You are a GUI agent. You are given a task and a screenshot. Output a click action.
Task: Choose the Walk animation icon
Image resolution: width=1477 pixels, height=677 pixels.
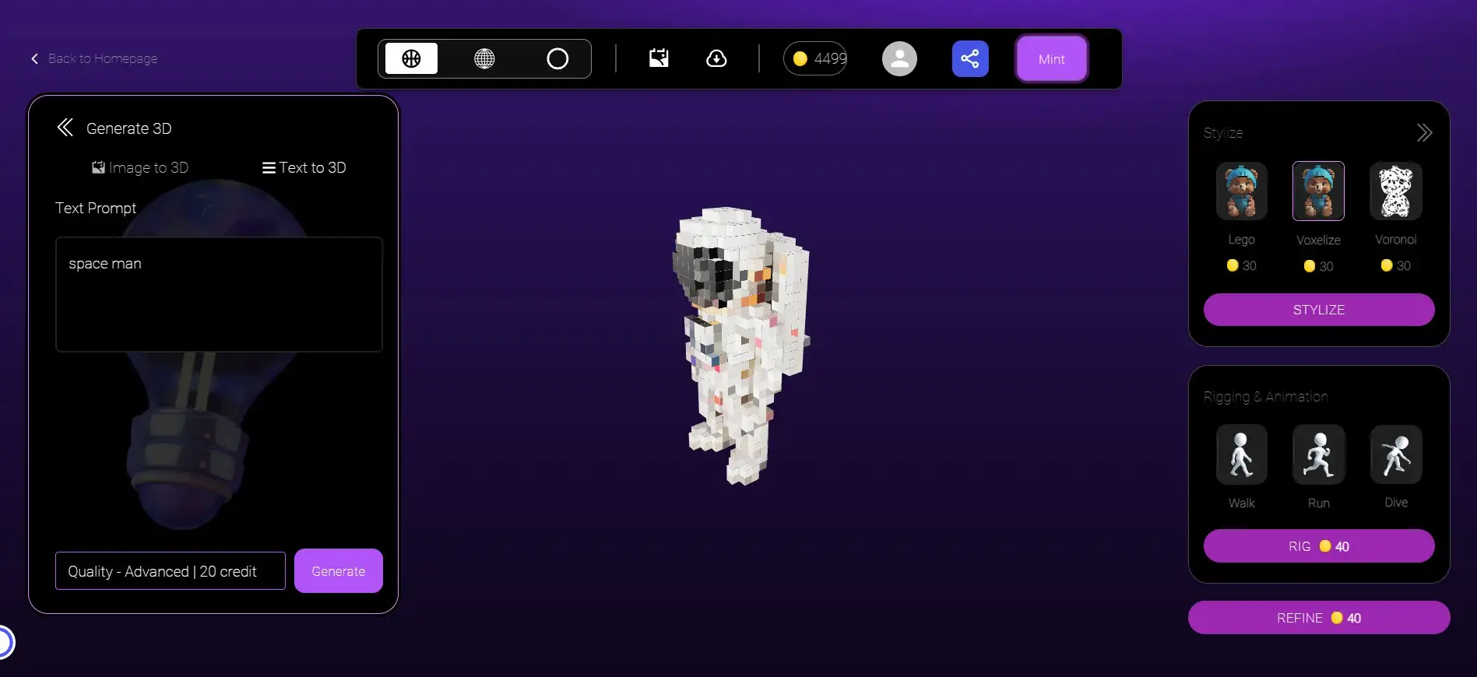(1241, 454)
